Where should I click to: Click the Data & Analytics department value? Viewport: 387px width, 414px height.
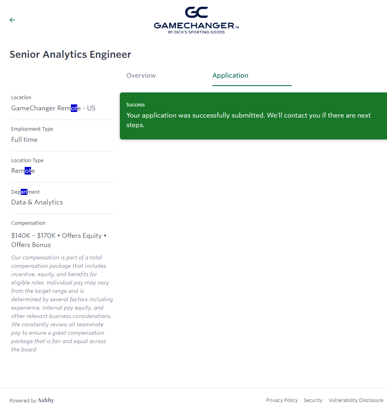(x=37, y=202)
